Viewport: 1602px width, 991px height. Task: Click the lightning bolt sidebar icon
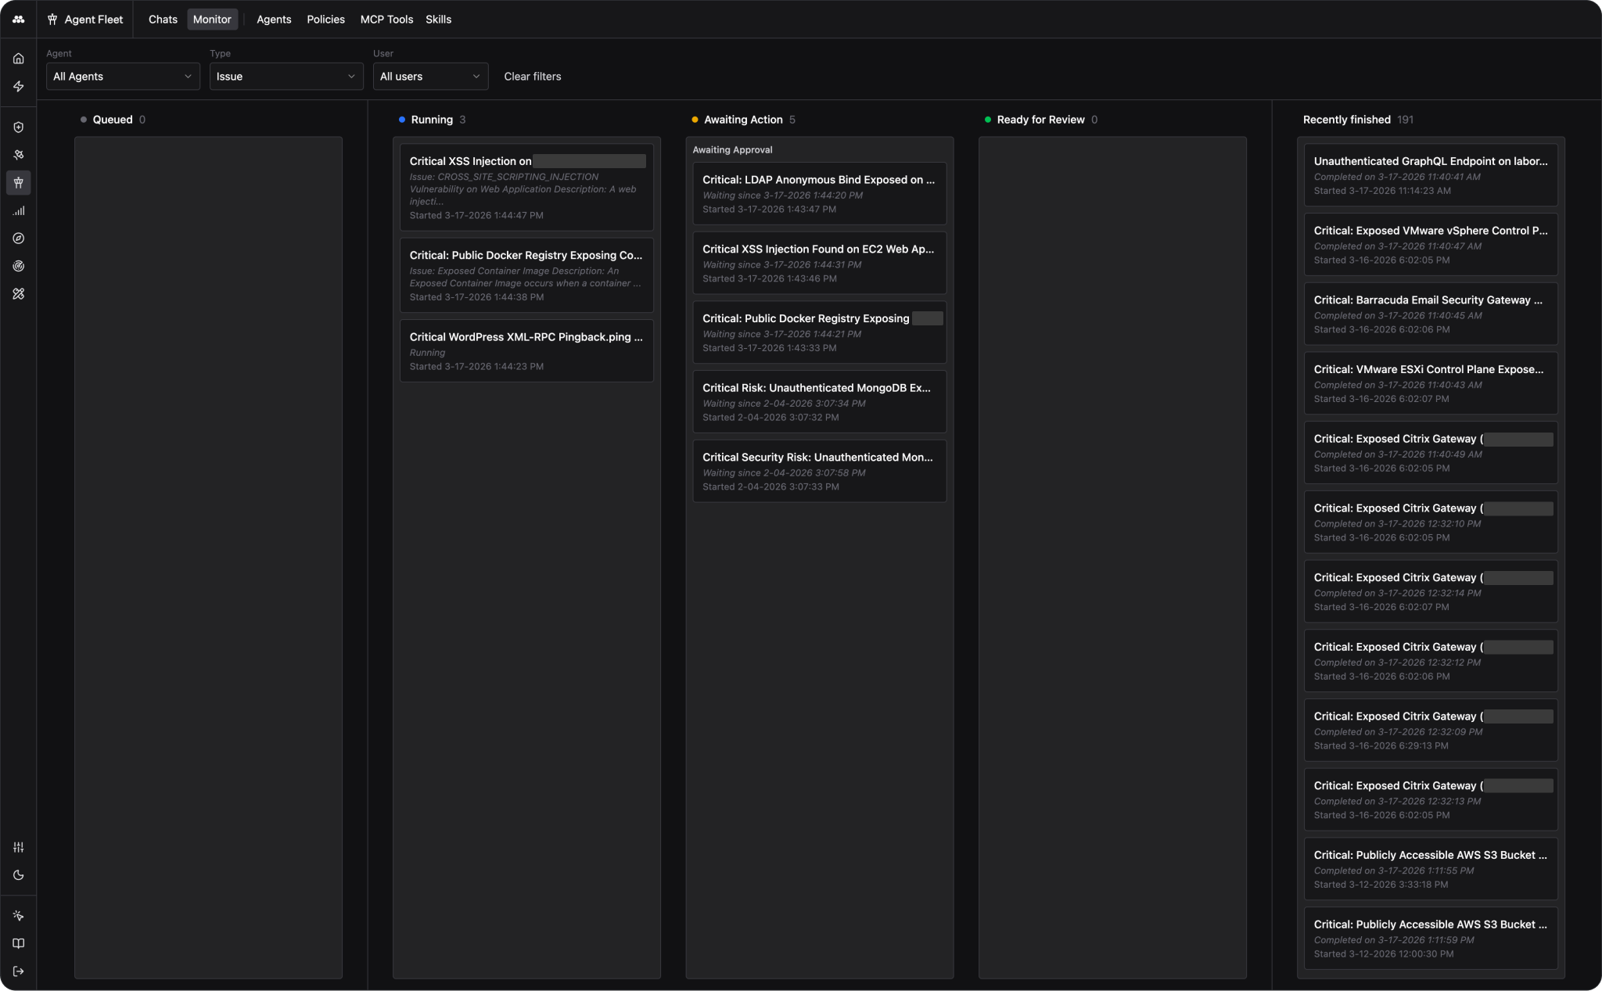click(x=19, y=87)
